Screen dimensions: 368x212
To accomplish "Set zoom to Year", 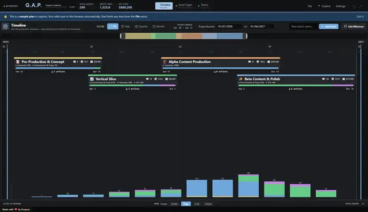I will [125, 26].
